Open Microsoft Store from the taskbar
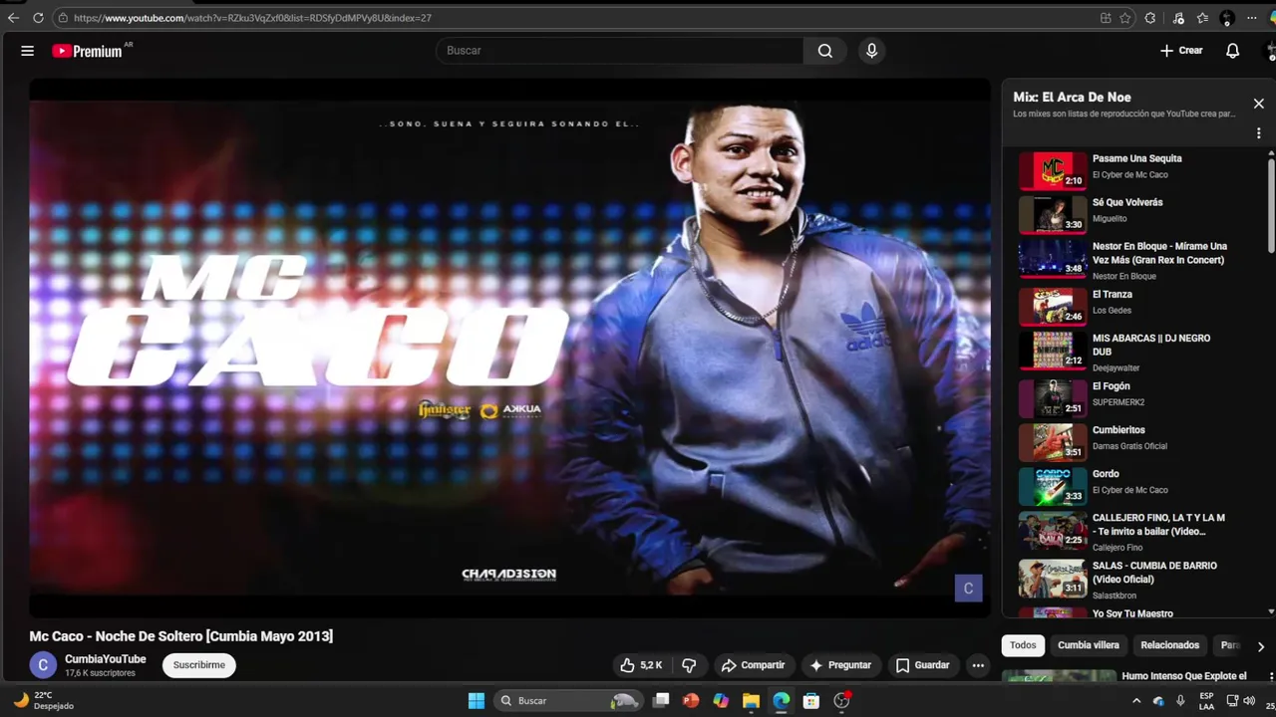1276x717 pixels. [811, 701]
